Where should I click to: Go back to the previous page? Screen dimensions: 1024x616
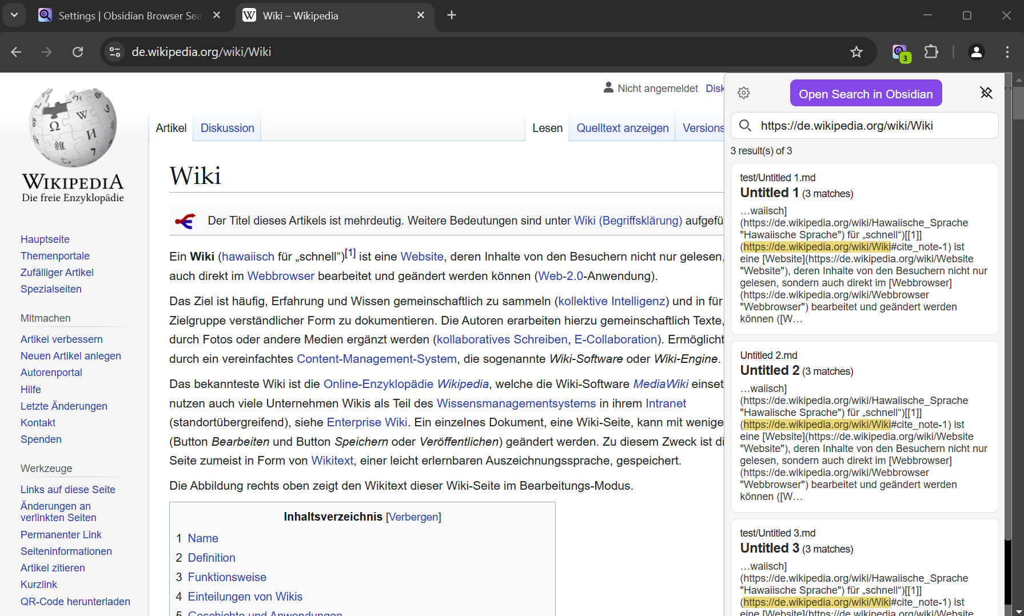click(16, 52)
